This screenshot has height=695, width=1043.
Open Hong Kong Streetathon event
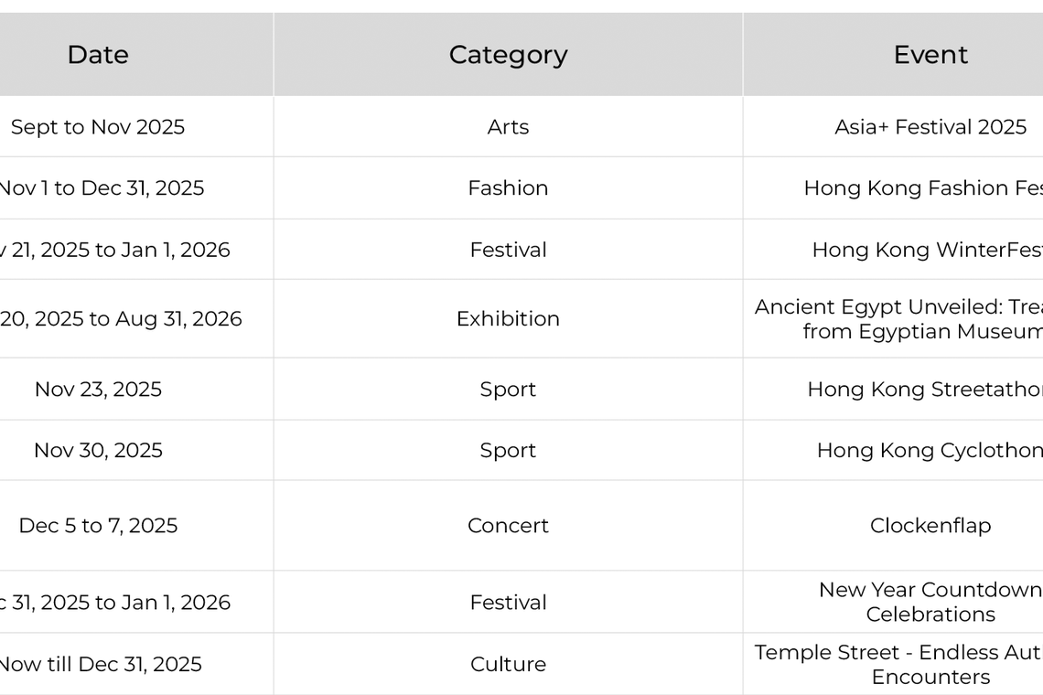point(924,390)
